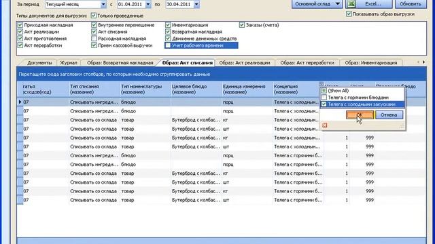The height and width of the screenshot is (244, 435).
Task: Open end date 30.04.2011 calendar dropdown
Action: (196, 5)
